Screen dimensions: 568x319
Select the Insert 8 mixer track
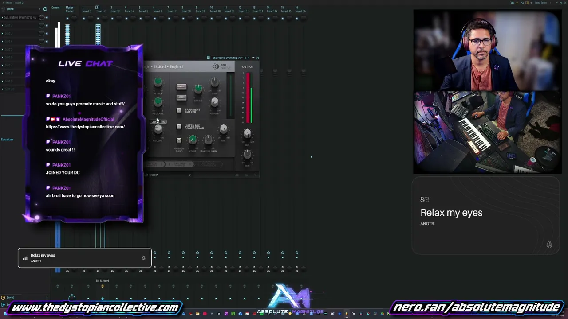click(x=186, y=9)
